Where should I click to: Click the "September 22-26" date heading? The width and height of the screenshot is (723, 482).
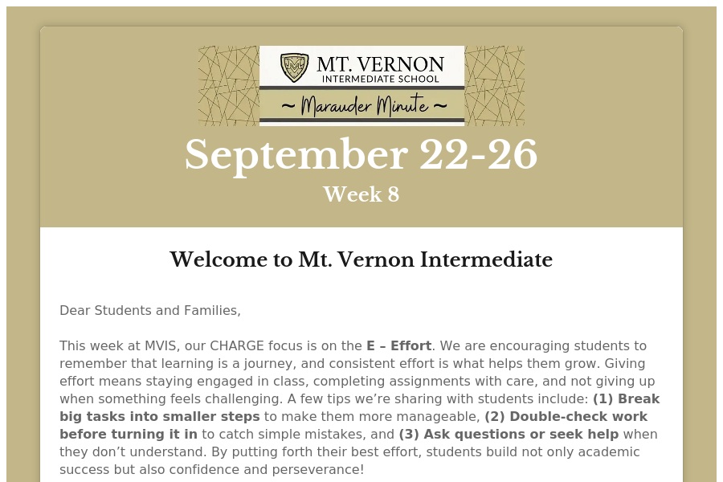(x=361, y=154)
